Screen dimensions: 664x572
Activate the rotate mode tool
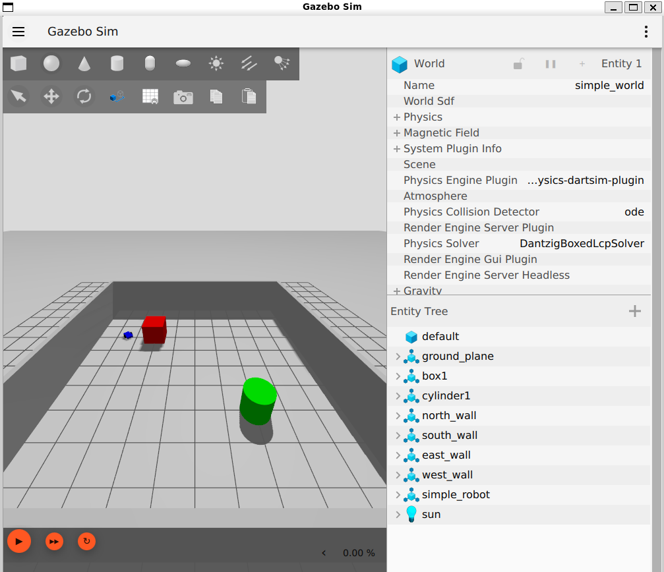[84, 96]
